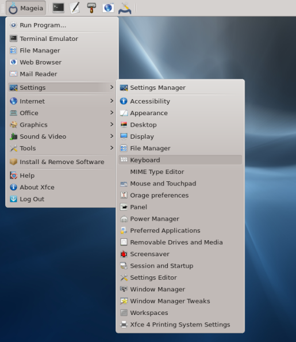Expand the Office submenu arrow

(112, 113)
